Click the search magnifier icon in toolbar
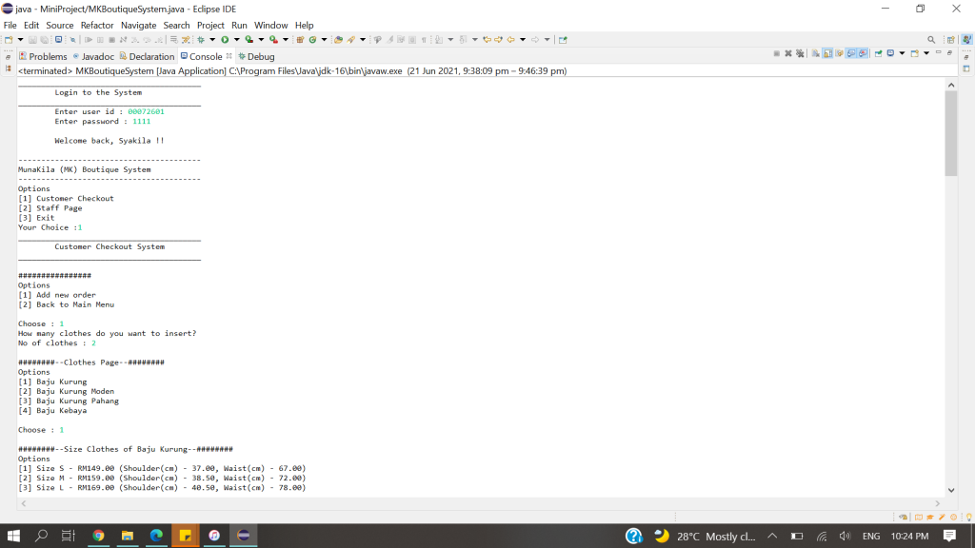Viewport: 975px width, 548px height. [x=931, y=40]
